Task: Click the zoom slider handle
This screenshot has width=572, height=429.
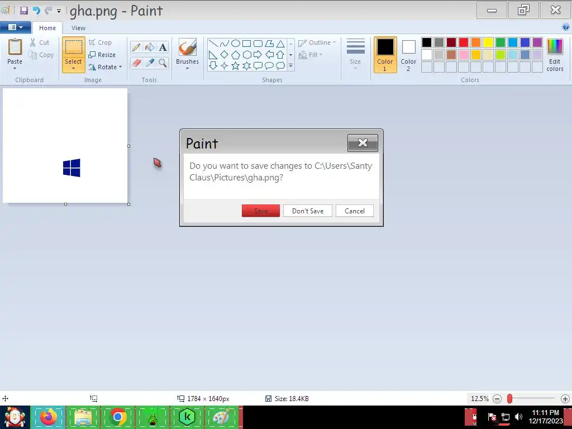Action: [x=509, y=399]
